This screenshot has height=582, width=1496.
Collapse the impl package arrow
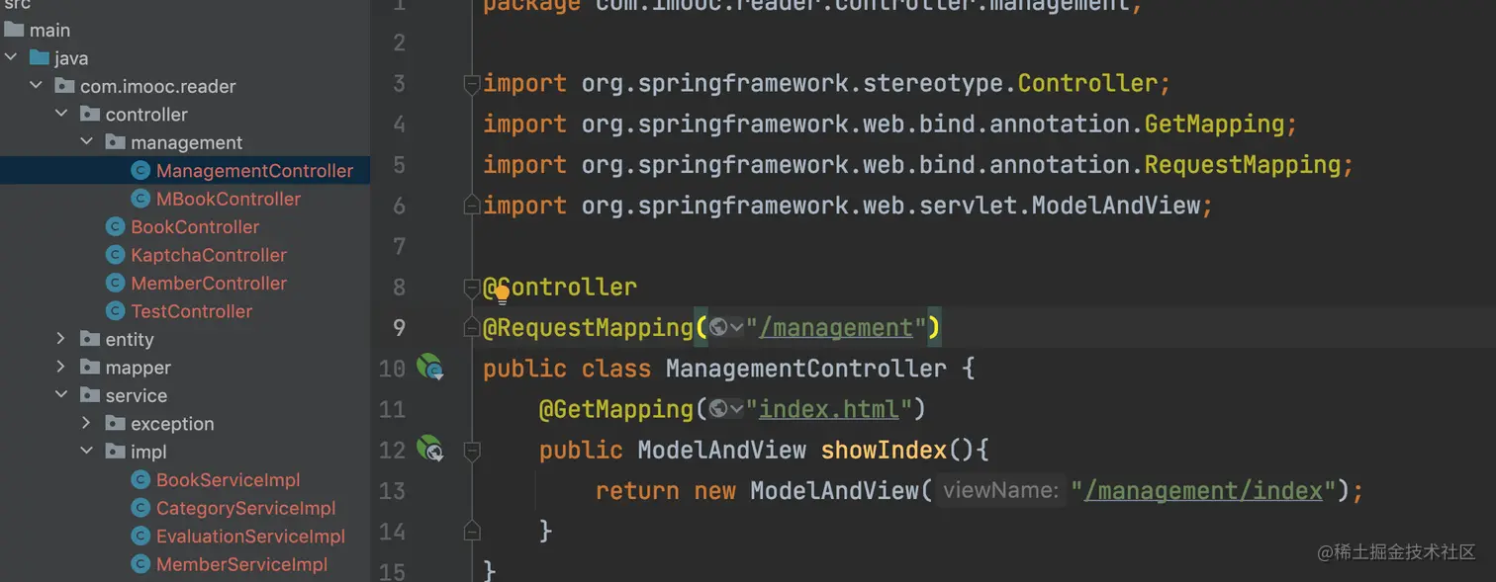point(86,452)
